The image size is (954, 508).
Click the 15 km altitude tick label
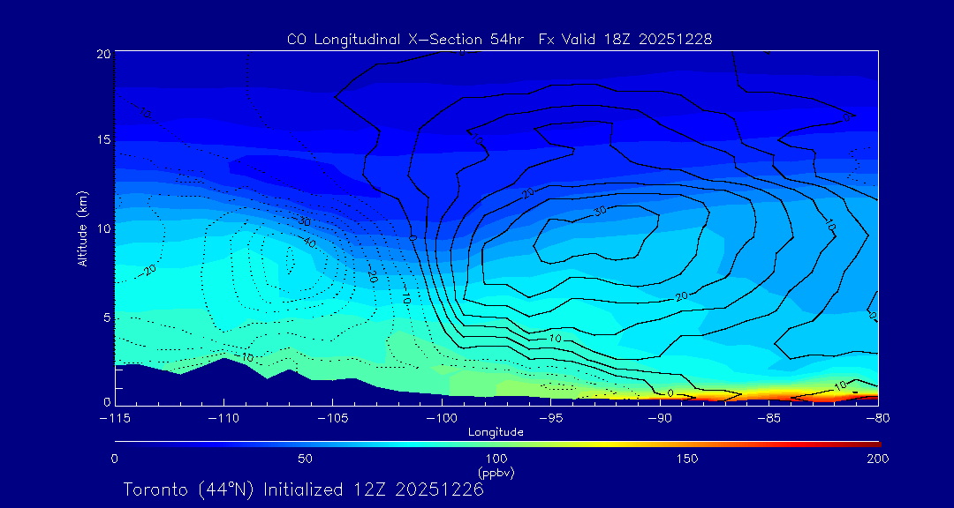click(x=103, y=140)
